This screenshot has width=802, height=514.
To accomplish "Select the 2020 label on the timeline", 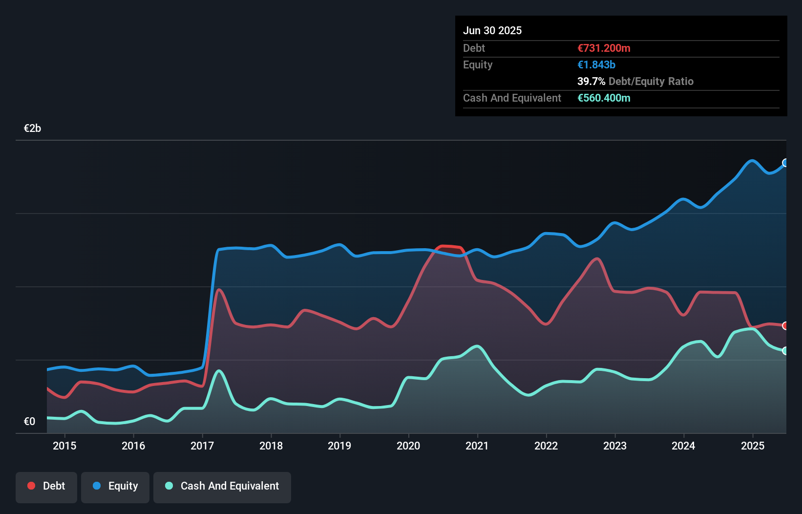I will pyautogui.click(x=408, y=446).
